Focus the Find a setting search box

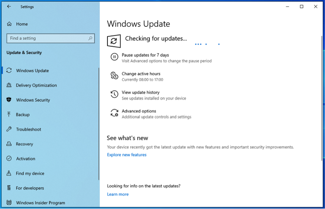pos(47,38)
